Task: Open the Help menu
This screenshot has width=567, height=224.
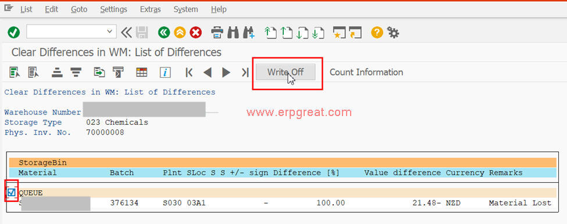Action: pyautogui.click(x=219, y=9)
